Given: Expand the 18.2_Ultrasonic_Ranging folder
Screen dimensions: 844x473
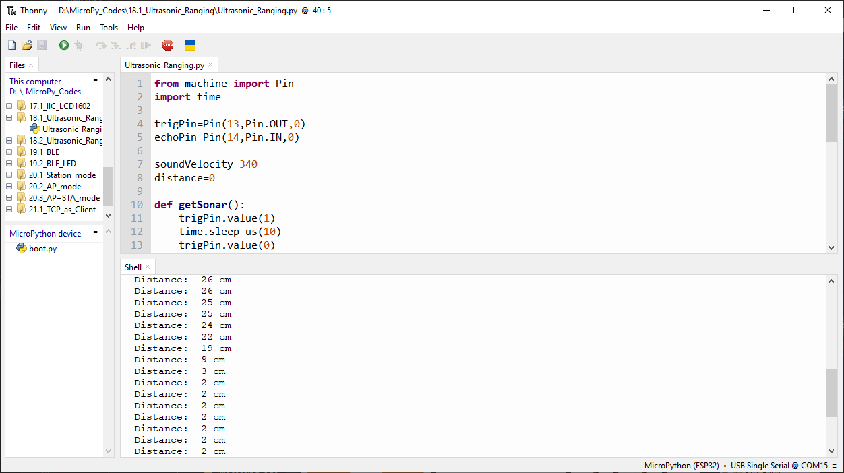Looking at the screenshot, I should coord(9,141).
